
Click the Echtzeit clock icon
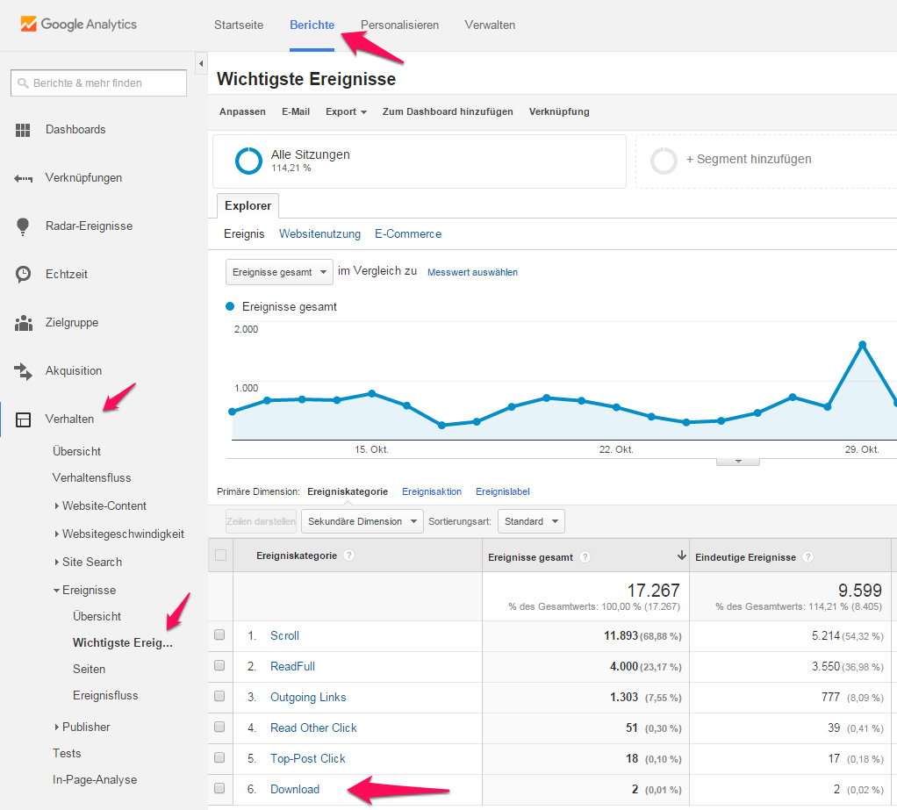tap(23, 274)
